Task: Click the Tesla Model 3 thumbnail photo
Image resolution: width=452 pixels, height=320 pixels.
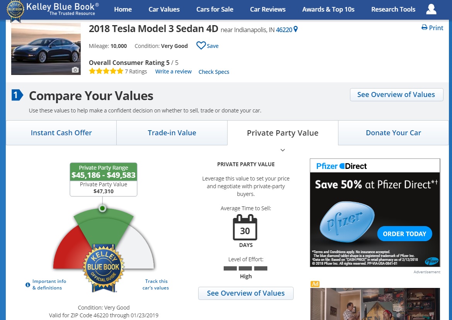Action: tap(46, 48)
